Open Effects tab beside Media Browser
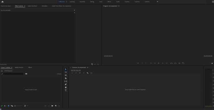Screen dimensions: 214x110 (30, 68)
